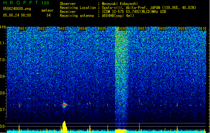
Task: Select receiver value ICOM IC-575 53.7492 MHz USB
Action: pos(134,12)
